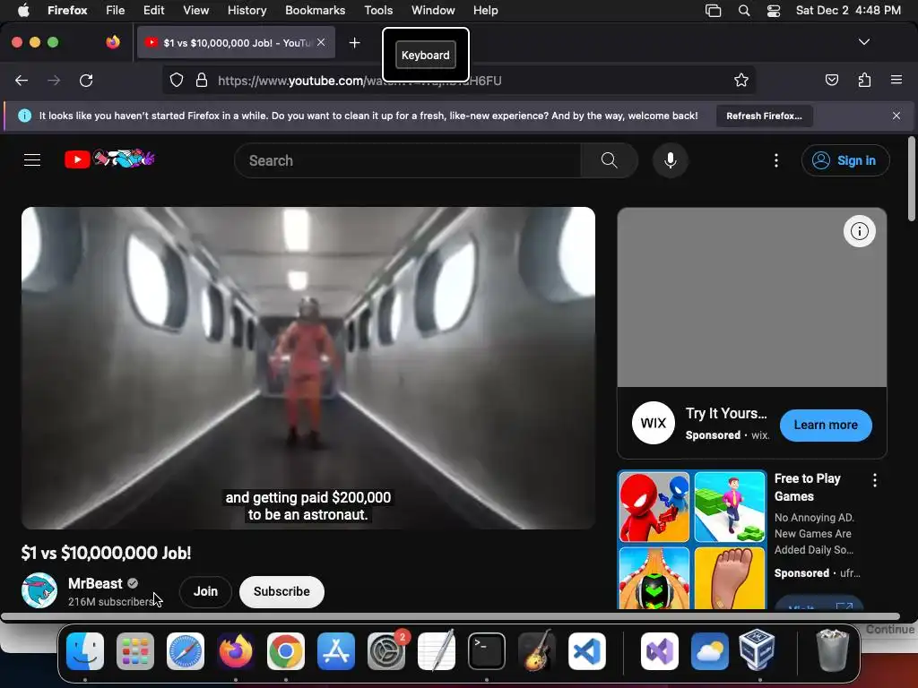Open VirtualBox from the Dock
Viewport: 918px width, 688px height.
coord(757,650)
